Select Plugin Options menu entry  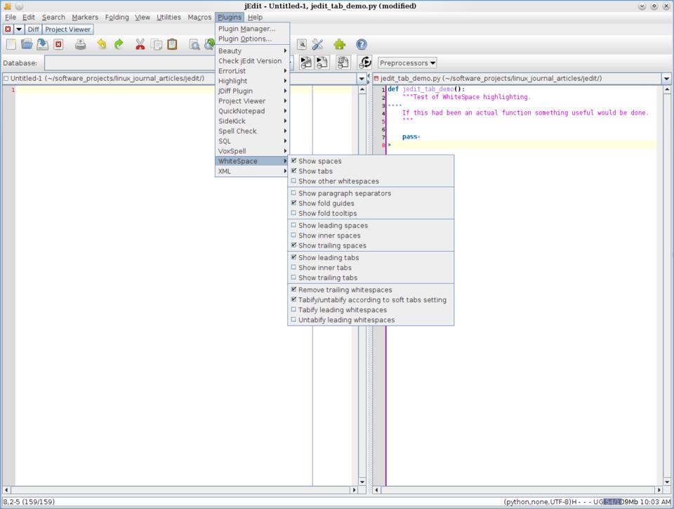point(244,39)
